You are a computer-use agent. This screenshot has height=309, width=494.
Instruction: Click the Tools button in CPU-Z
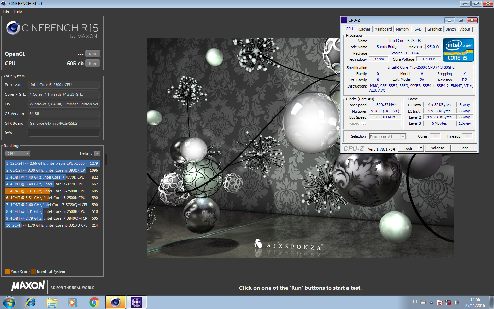pos(408,148)
